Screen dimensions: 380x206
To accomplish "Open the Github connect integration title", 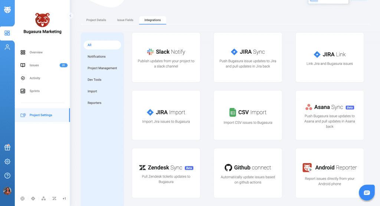I will pyautogui.click(x=252, y=168).
